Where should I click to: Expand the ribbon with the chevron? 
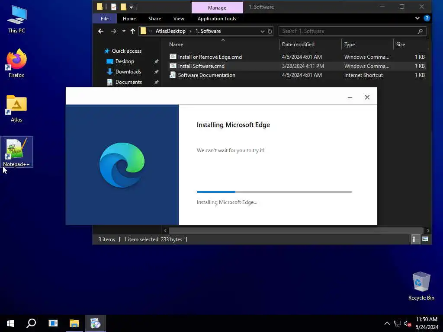tap(417, 18)
